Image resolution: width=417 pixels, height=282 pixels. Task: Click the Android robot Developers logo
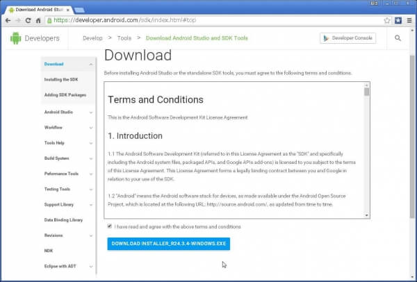click(x=15, y=38)
